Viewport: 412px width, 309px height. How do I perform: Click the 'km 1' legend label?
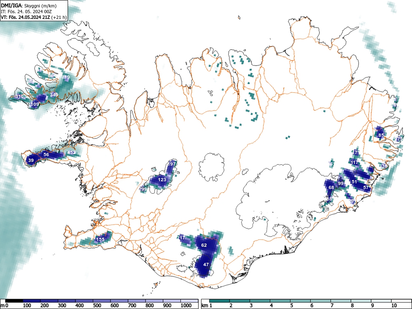click(207, 306)
